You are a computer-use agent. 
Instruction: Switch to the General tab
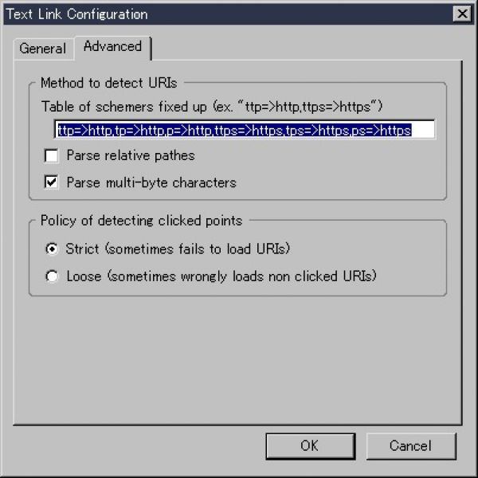tap(42, 49)
